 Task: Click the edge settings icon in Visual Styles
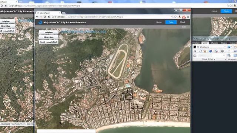pyautogui.click(x=205, y=51)
